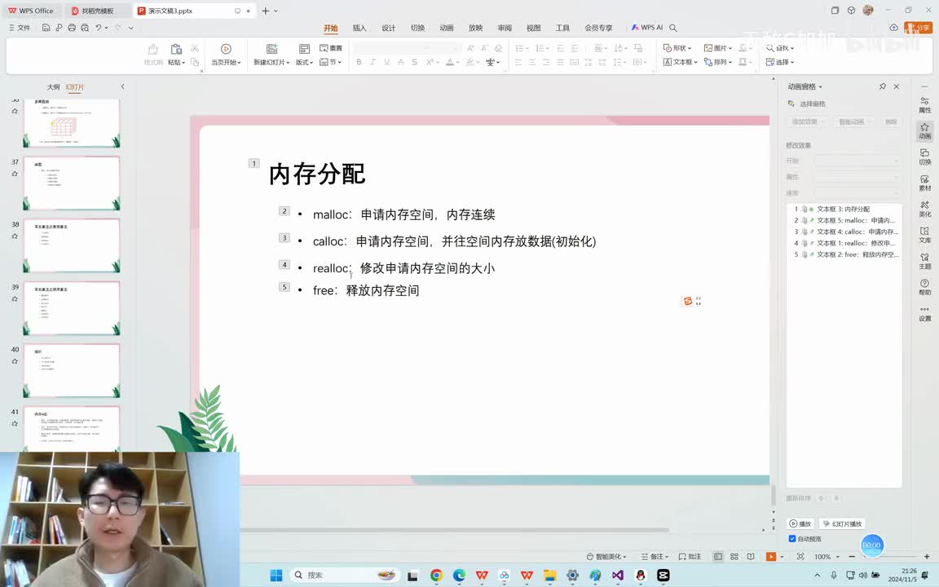Open the Theme (主题) sidebar panel
Image resolution: width=939 pixels, height=587 pixels.
point(924,261)
